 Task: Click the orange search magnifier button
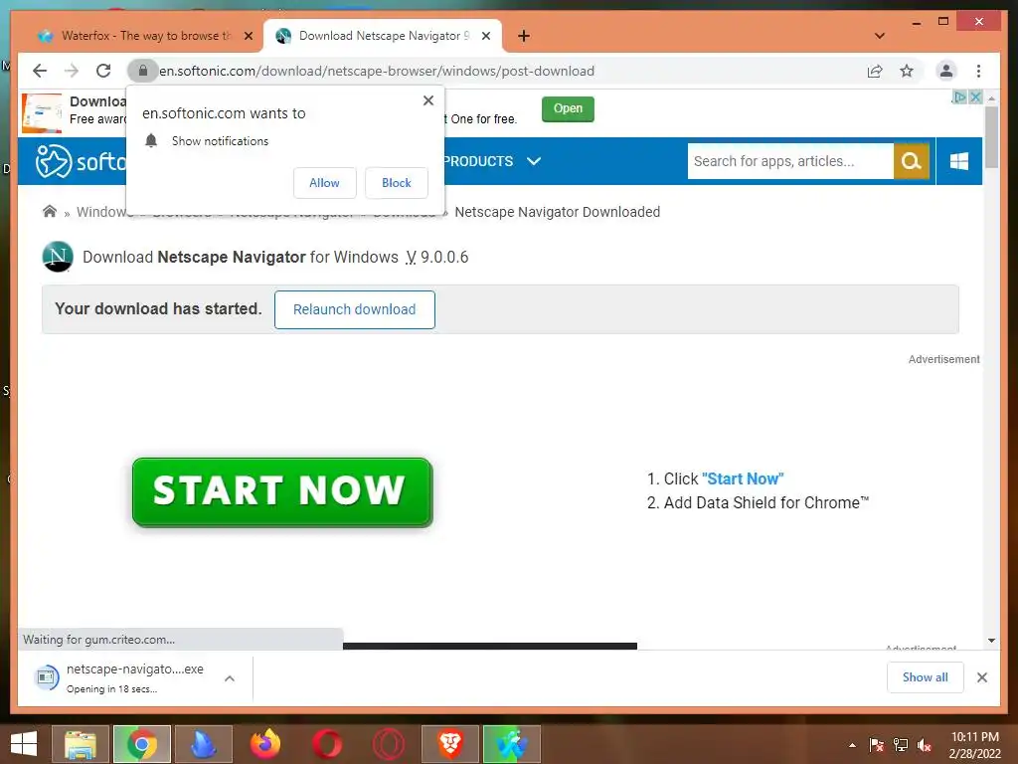(x=912, y=161)
